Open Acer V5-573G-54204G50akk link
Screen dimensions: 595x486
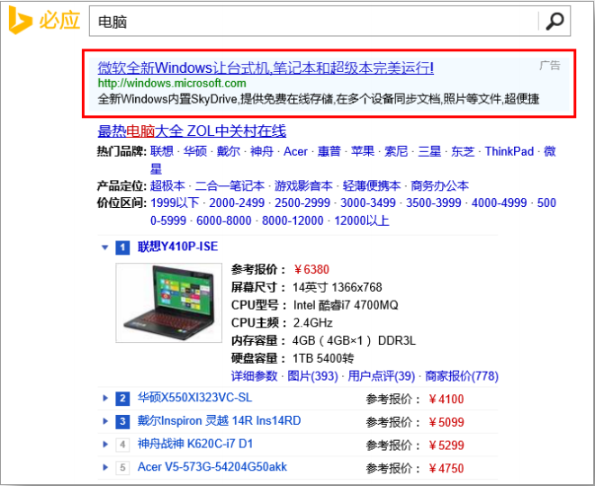(212, 467)
